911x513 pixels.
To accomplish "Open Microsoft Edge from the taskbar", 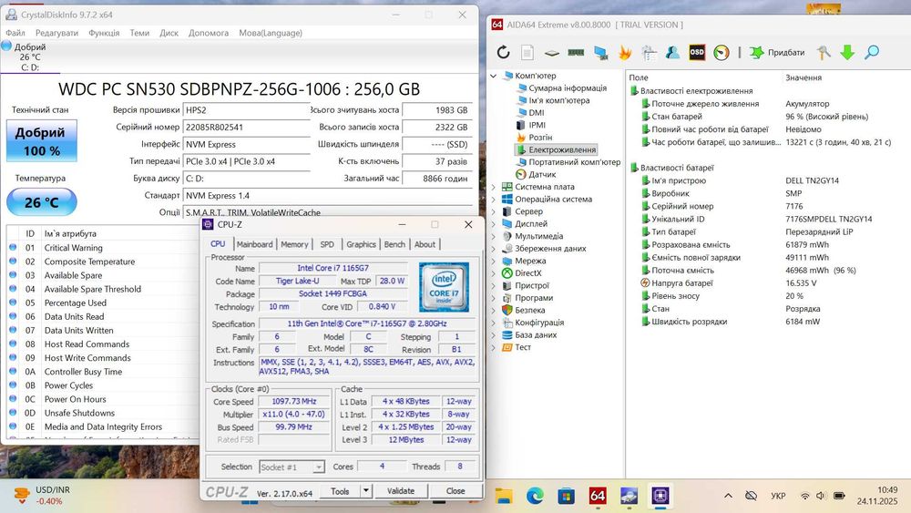I will [x=535, y=496].
